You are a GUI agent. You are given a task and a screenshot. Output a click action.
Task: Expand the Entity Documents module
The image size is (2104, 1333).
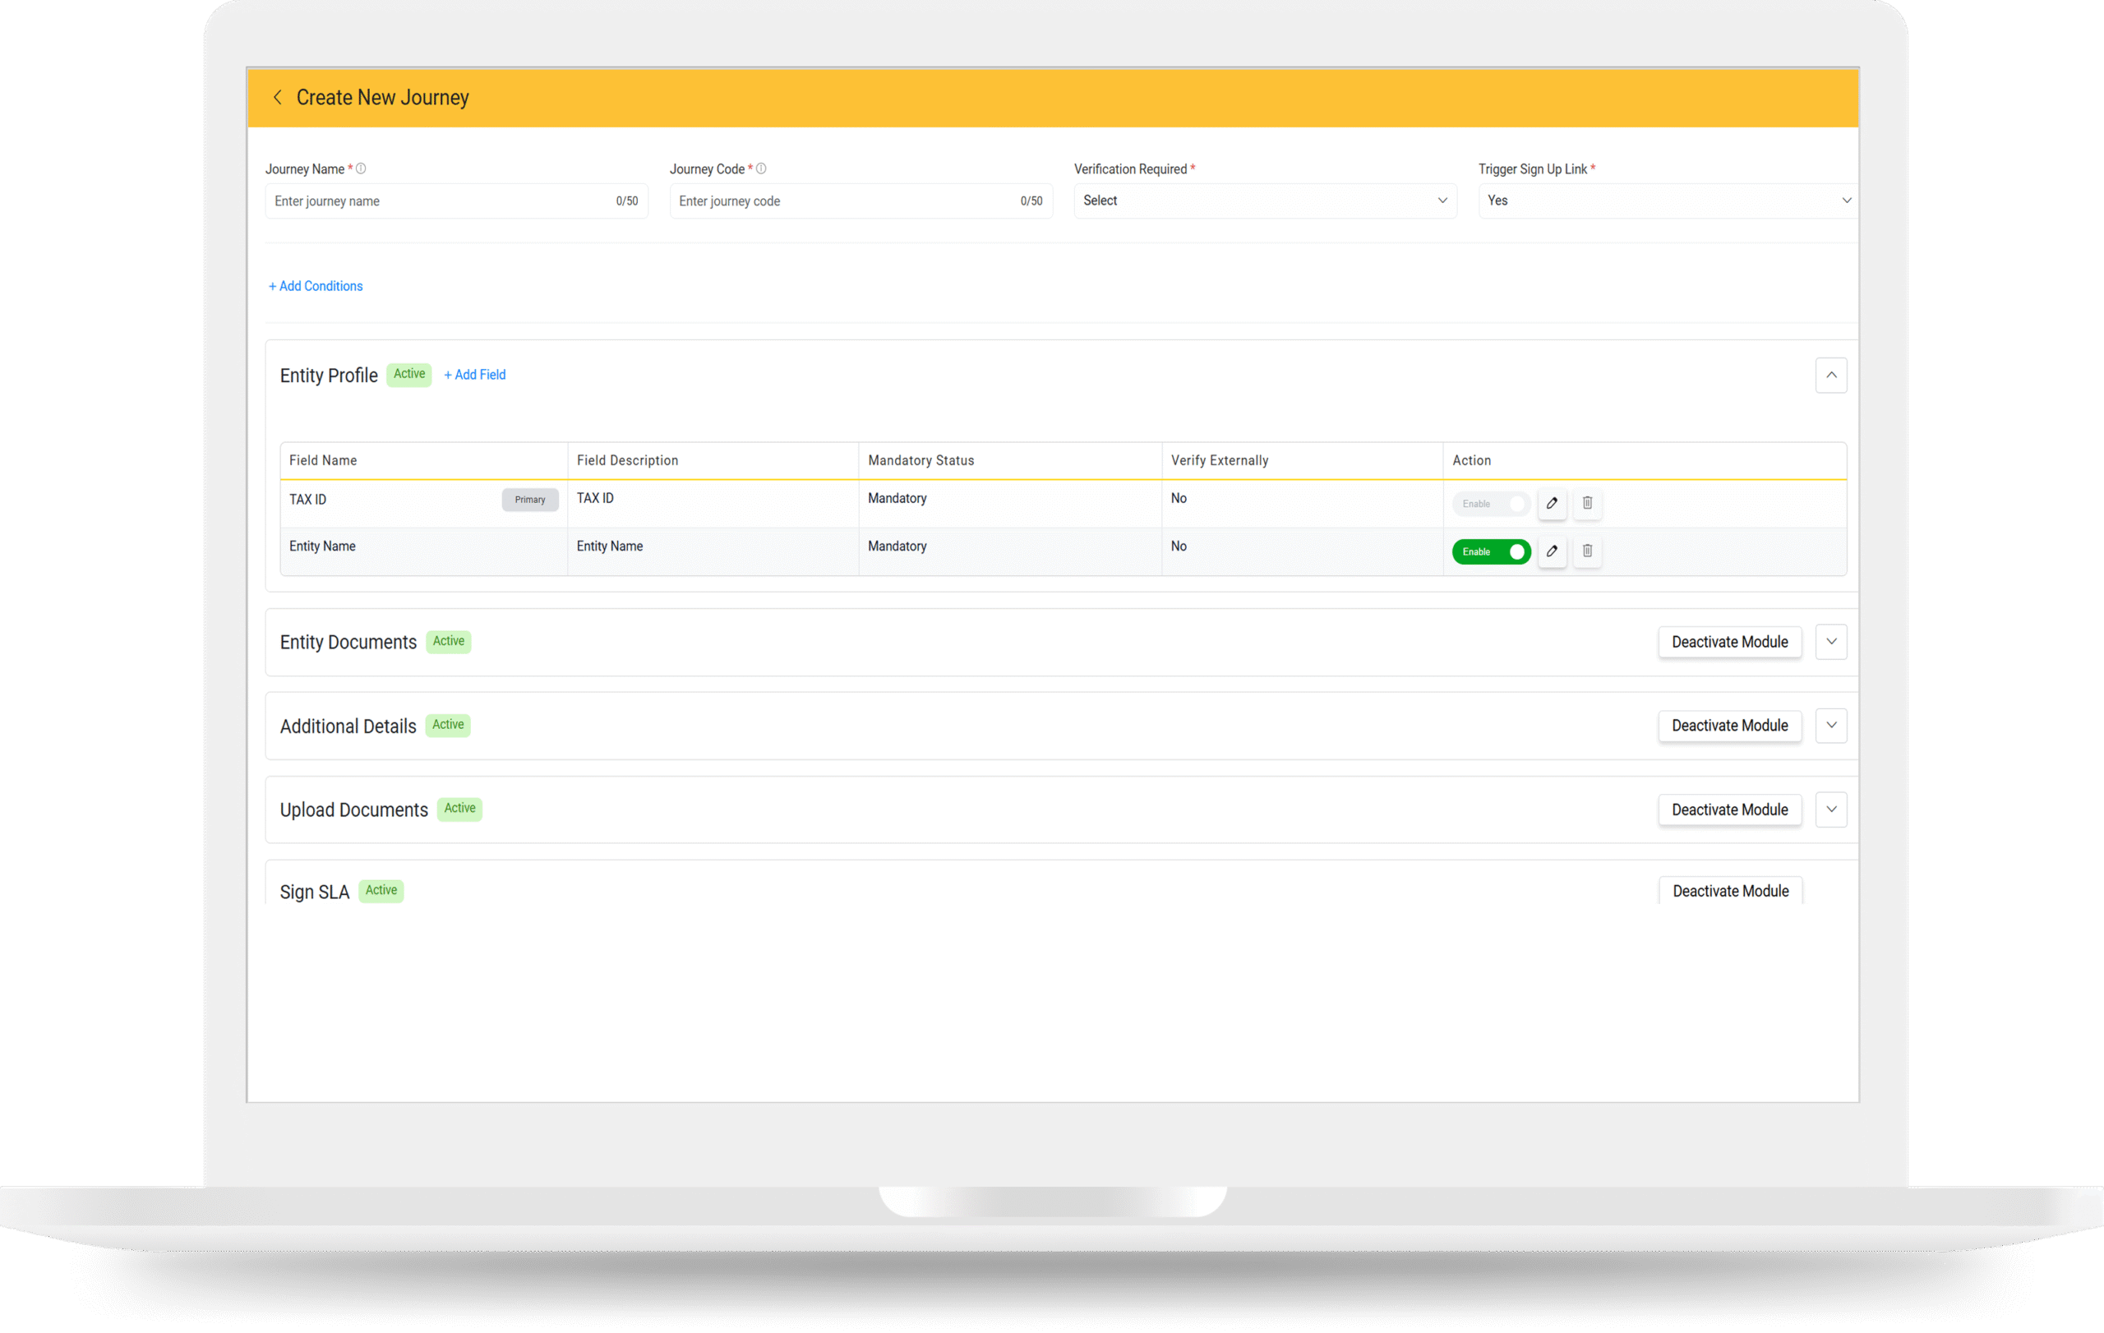tap(1831, 642)
